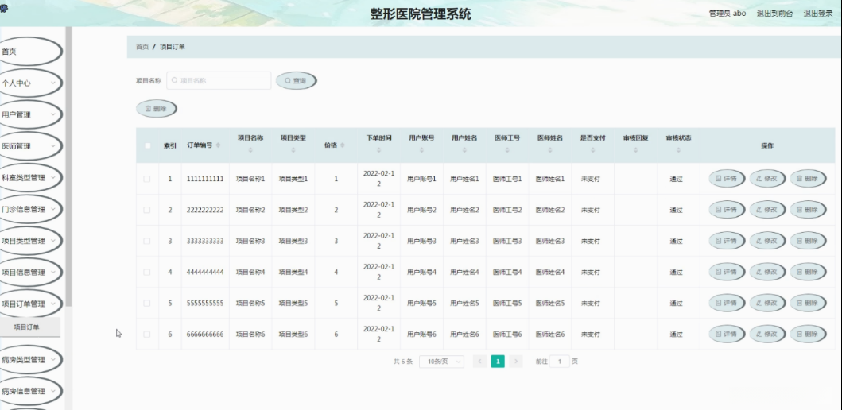
Task: Open 详情 for order 1111111111
Action: (x=726, y=179)
